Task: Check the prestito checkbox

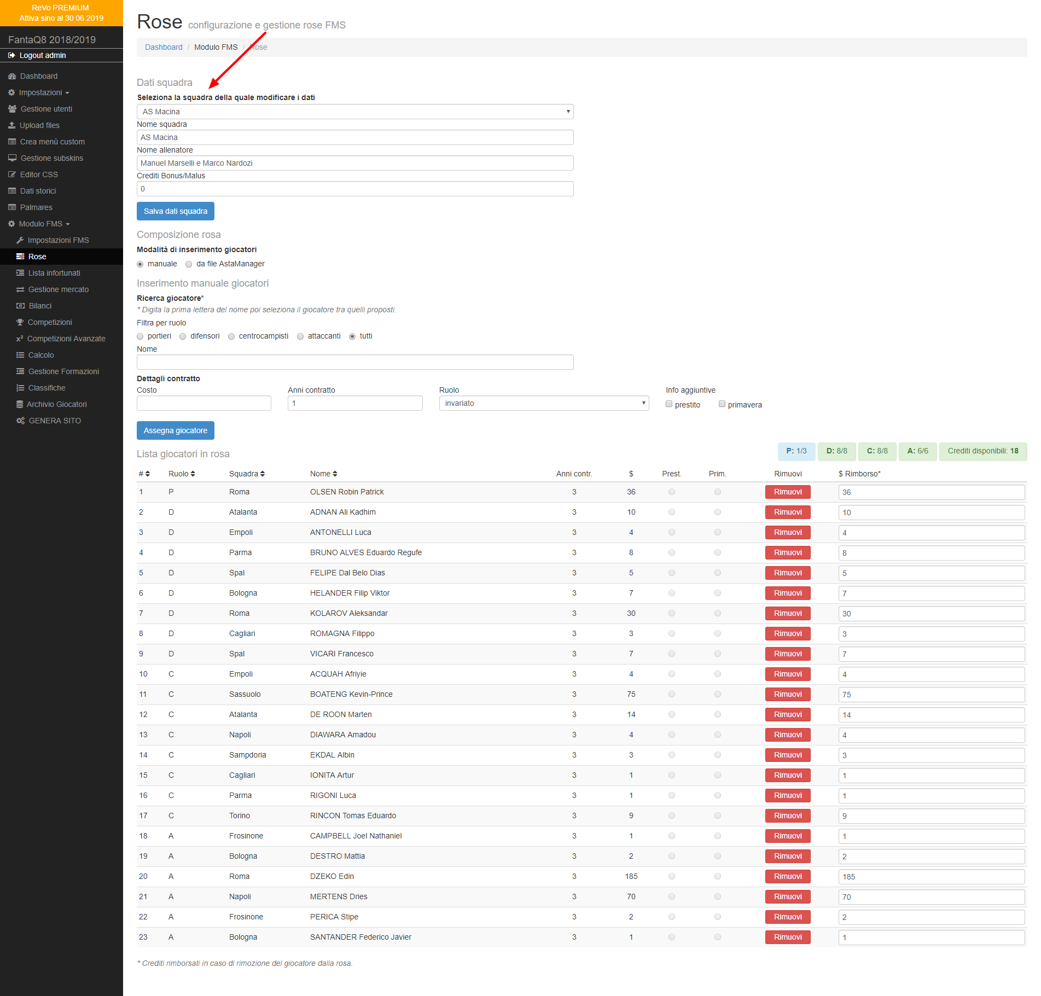Action: (x=669, y=404)
